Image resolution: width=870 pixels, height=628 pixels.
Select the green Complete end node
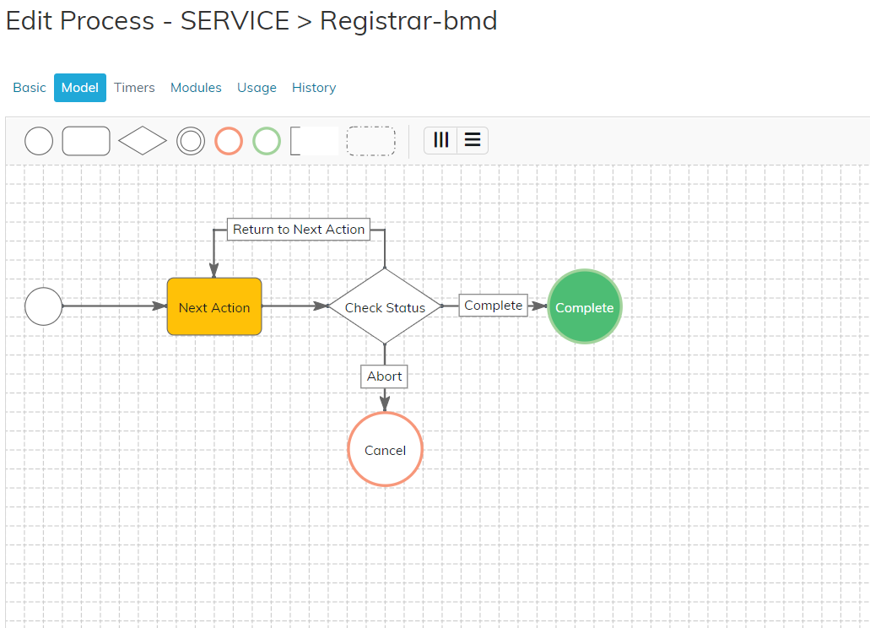[x=585, y=307]
